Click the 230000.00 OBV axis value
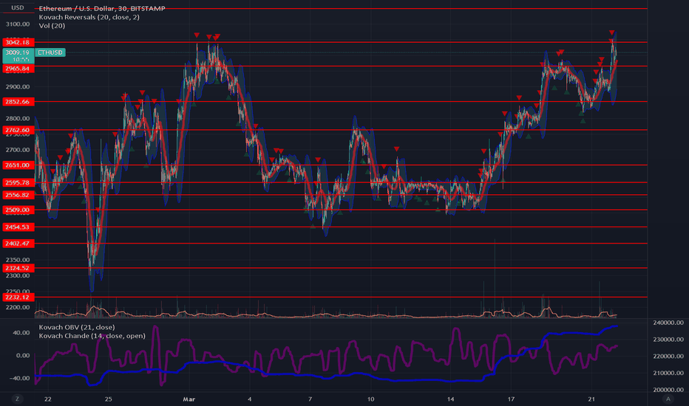 tap(668, 340)
